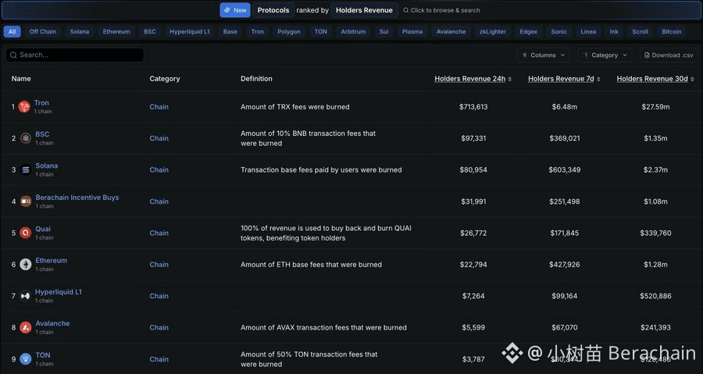
Task: Filter by Arbitrum chain tab
Action: click(353, 31)
